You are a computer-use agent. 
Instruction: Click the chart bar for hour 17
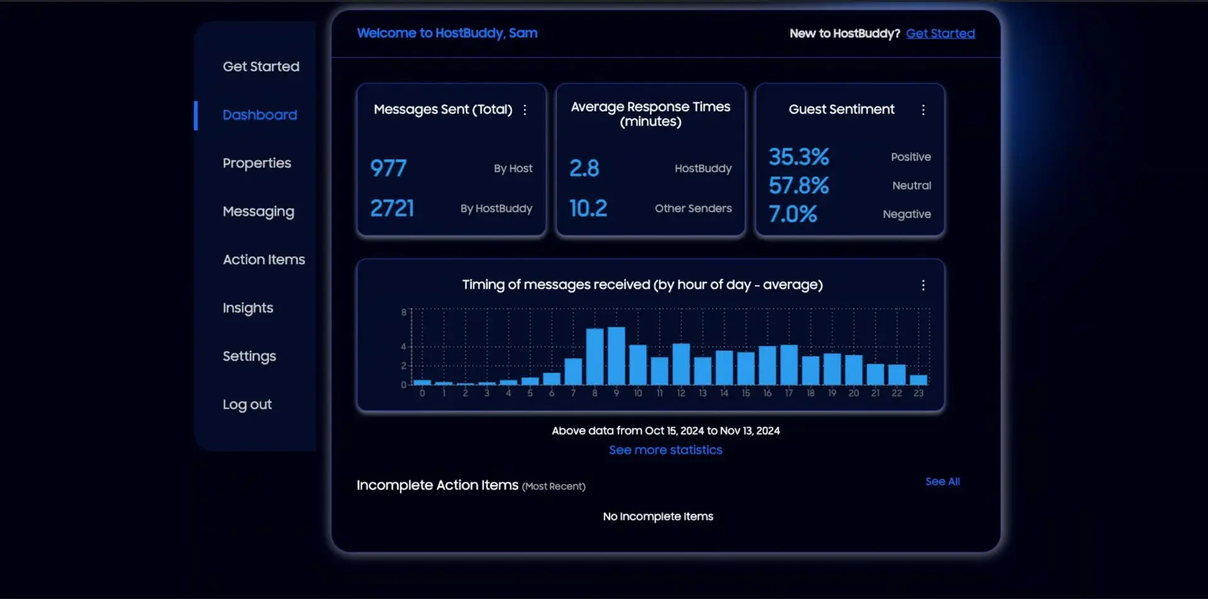(789, 365)
